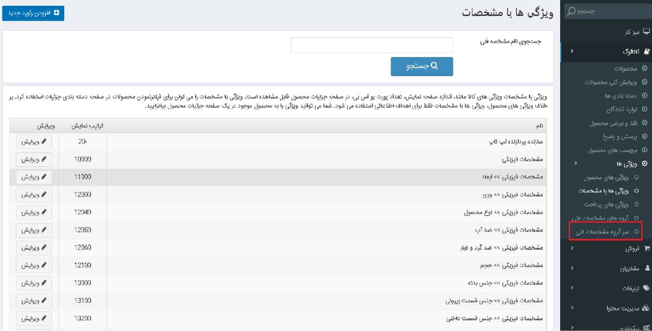Expand the تبلیغات menu chevron
652x331 pixels.
tap(572, 288)
